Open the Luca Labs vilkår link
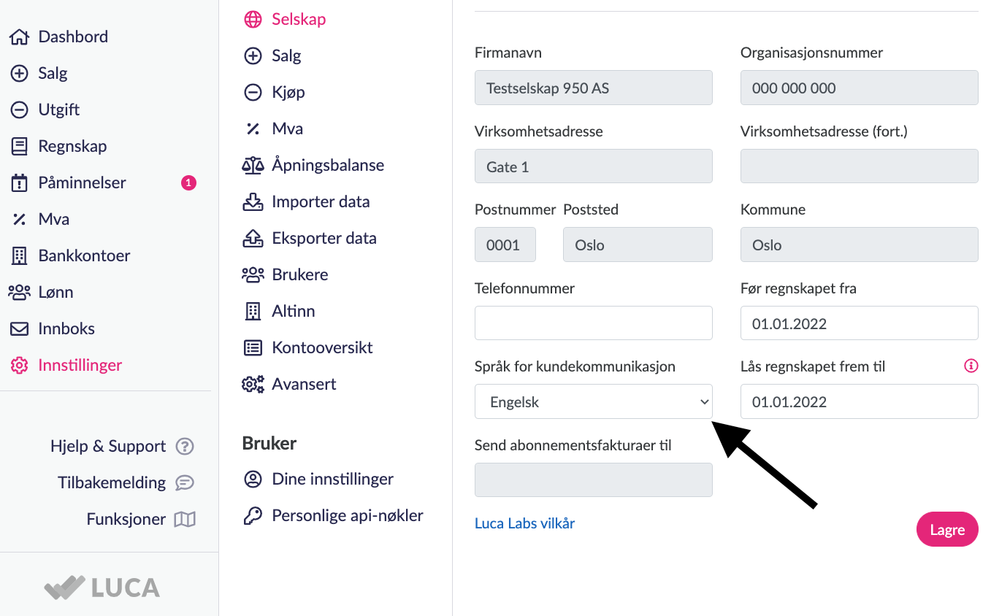This screenshot has height=616, width=991. pyautogui.click(x=524, y=523)
